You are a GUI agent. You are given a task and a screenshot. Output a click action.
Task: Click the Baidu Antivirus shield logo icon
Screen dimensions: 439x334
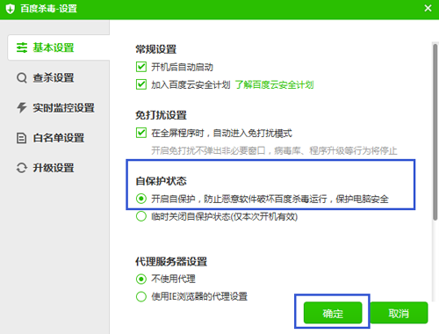click(11, 9)
